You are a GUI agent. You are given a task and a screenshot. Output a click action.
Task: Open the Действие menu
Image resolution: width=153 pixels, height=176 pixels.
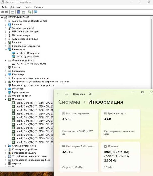pyautogui.click(x=15, y=7)
